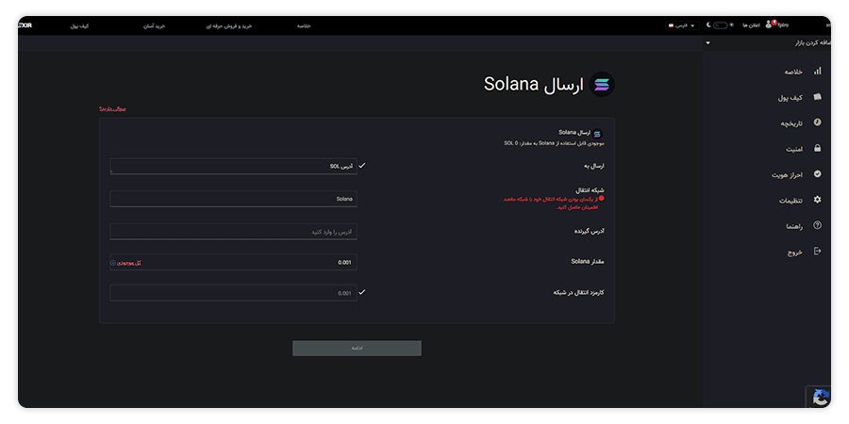Click the wallet icon beside کیف پول

point(817,97)
